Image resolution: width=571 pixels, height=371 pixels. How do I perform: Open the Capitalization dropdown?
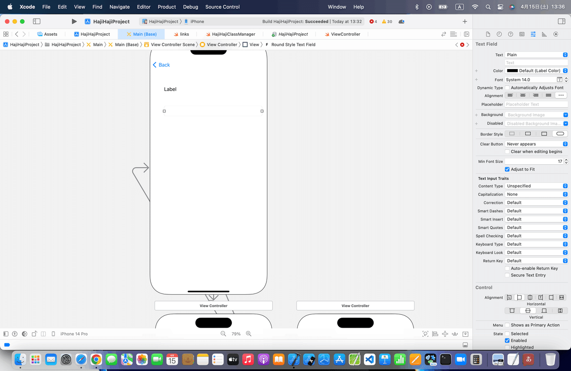[536, 194]
